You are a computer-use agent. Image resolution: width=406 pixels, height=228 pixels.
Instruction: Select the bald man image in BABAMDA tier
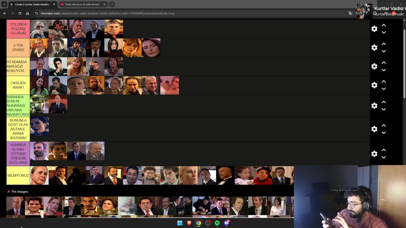pyautogui.click(x=58, y=104)
